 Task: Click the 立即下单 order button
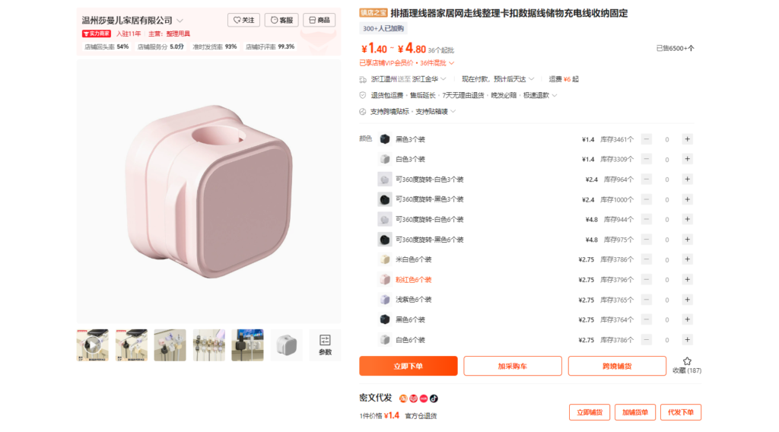pyautogui.click(x=409, y=366)
